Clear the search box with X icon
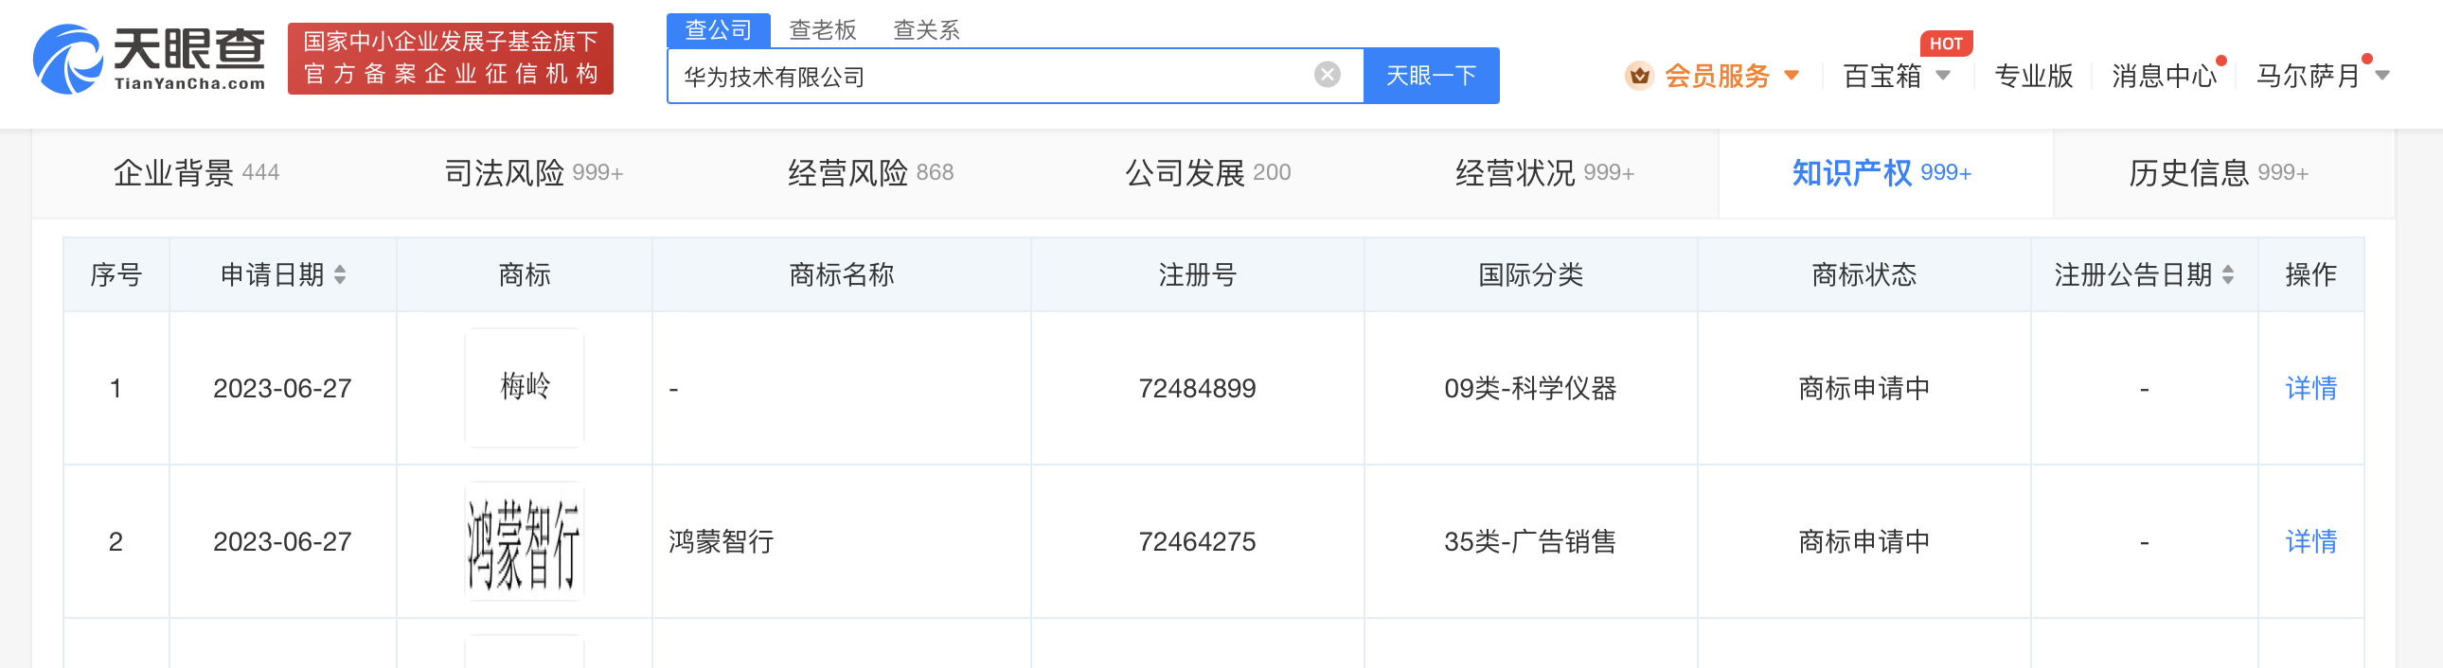This screenshot has width=2443, height=668. [x=1327, y=75]
